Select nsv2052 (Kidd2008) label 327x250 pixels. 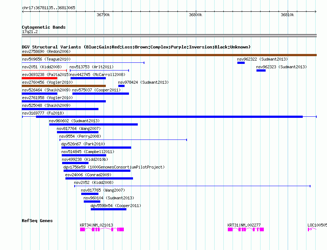(x=94, y=182)
